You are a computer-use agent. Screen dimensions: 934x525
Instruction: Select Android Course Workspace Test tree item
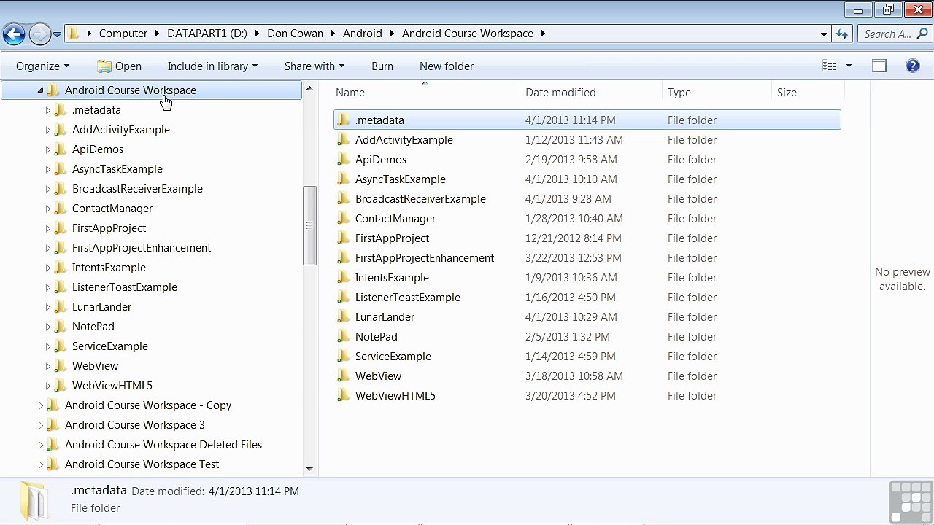pos(142,464)
